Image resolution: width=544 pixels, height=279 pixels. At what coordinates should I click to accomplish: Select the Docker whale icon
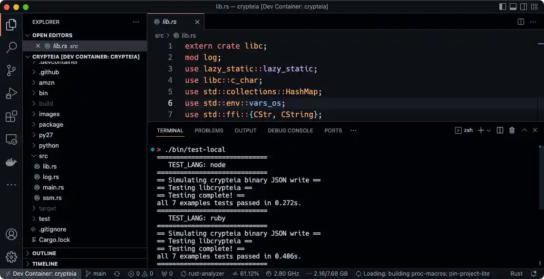[x=11, y=162]
